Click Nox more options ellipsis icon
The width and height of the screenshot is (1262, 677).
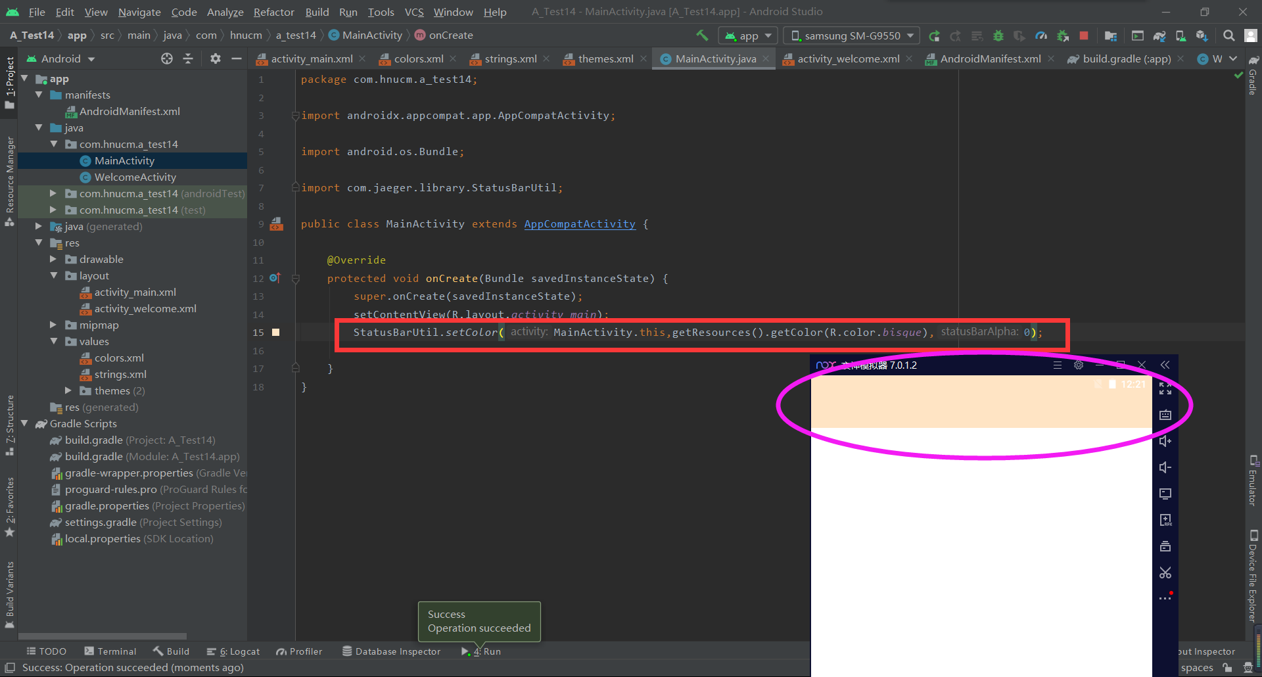(x=1165, y=597)
